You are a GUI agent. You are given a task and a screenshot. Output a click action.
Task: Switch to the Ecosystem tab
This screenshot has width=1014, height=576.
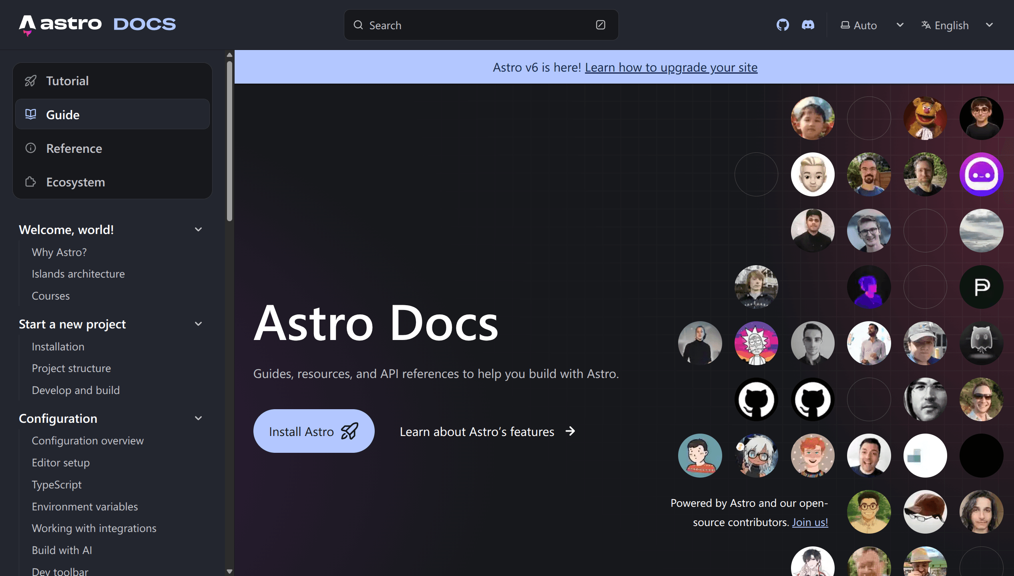tap(112, 182)
